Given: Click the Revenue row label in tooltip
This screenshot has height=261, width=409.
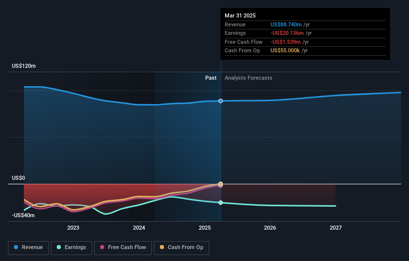Looking at the screenshot, I should click(x=235, y=24).
